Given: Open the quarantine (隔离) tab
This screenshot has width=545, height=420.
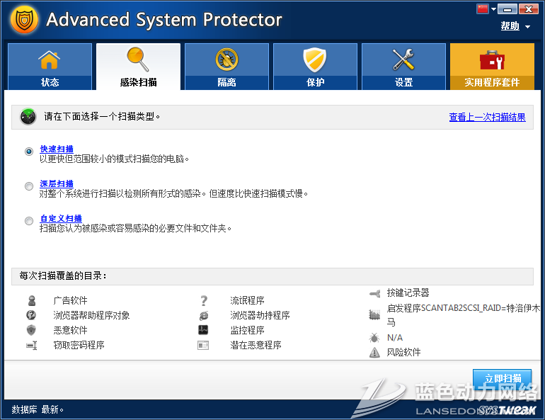Looking at the screenshot, I should point(226,67).
